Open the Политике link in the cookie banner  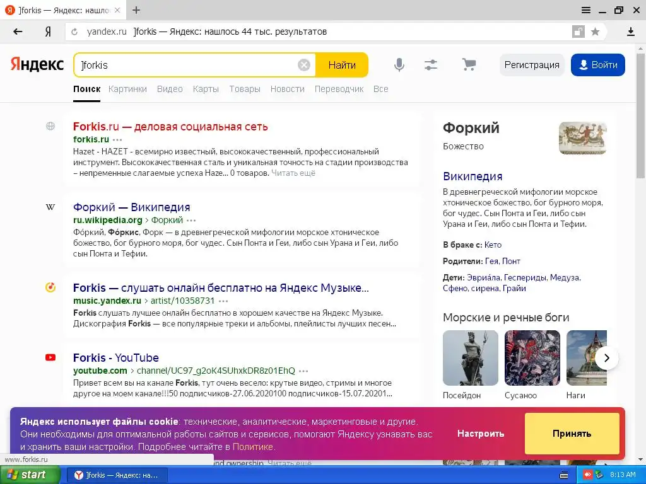252,447
